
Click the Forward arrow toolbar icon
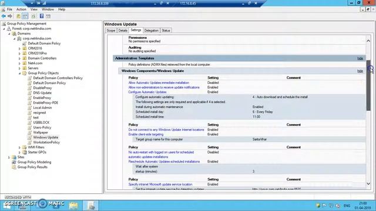pyautogui.click(x=10, y=16)
